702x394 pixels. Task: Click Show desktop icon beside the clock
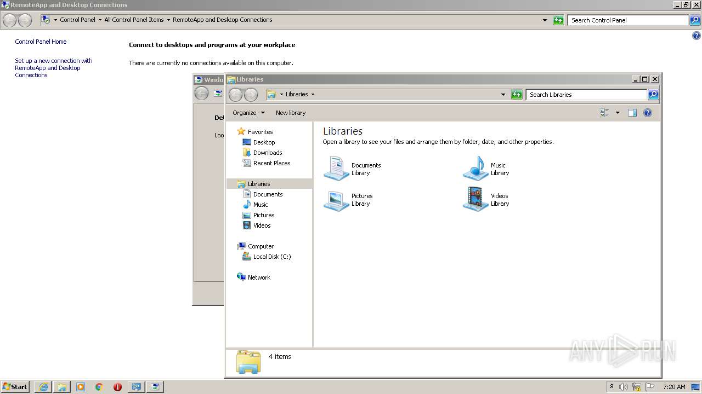[x=695, y=387]
